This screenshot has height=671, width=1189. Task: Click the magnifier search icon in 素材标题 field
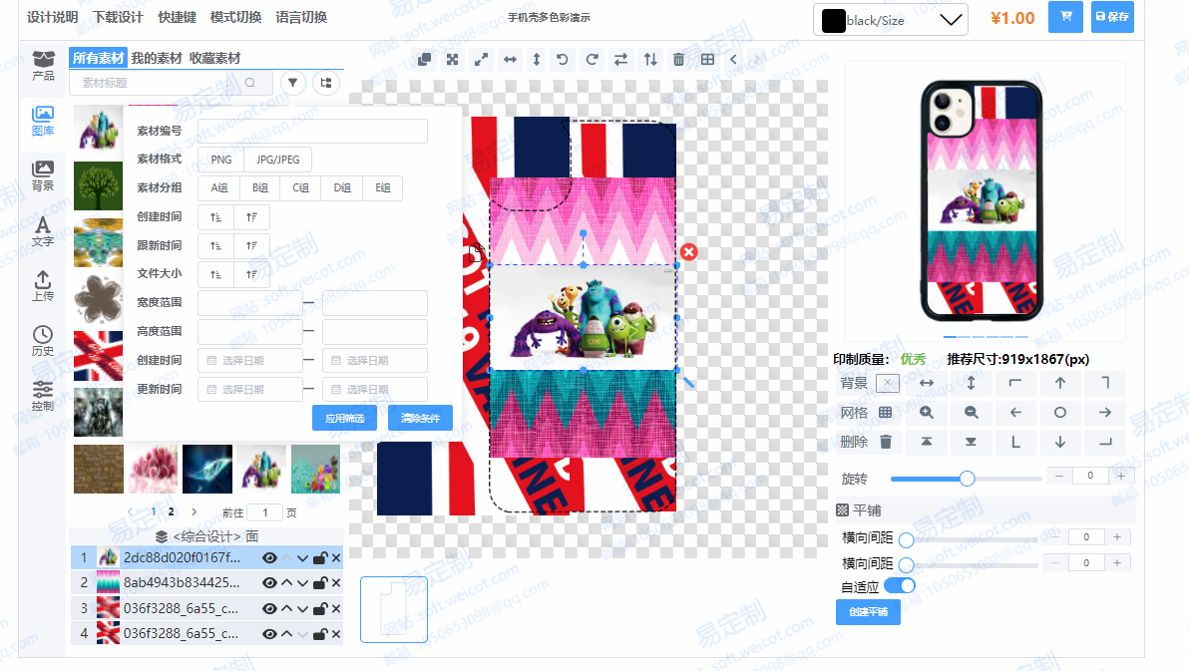coord(249,83)
